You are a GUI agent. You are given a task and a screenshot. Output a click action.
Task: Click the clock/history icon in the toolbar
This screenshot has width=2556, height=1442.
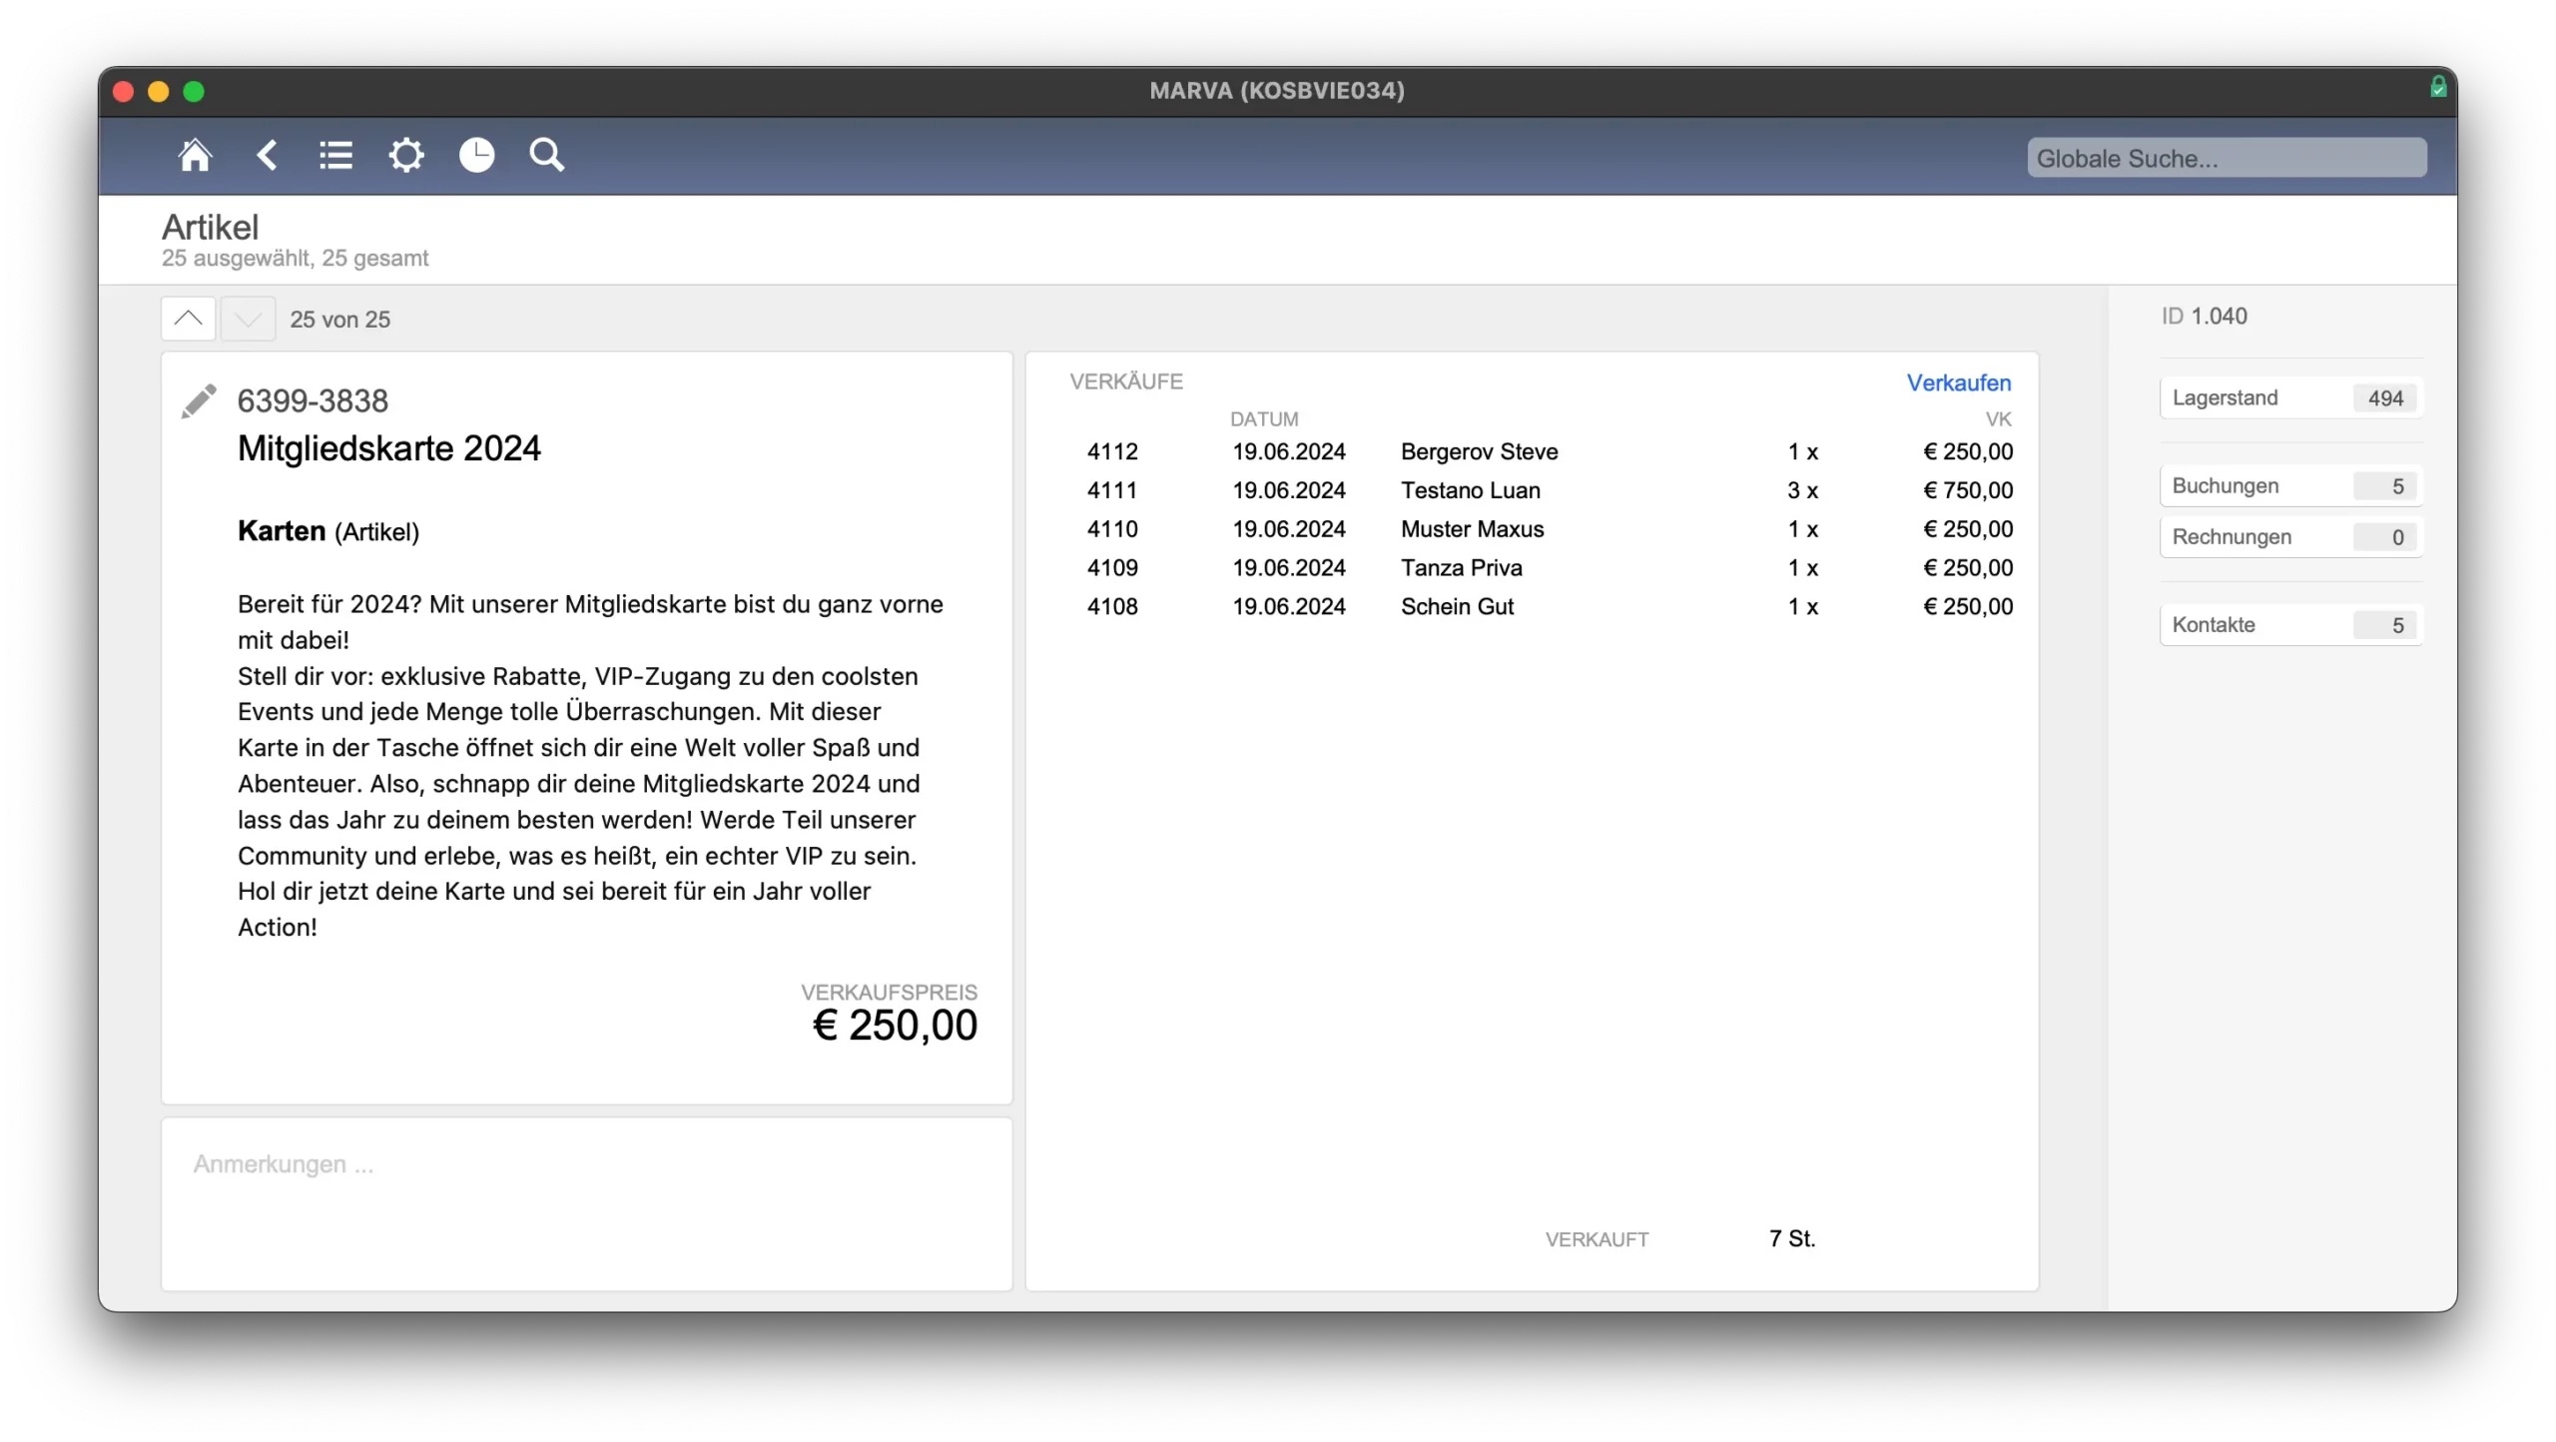pyautogui.click(x=476, y=155)
